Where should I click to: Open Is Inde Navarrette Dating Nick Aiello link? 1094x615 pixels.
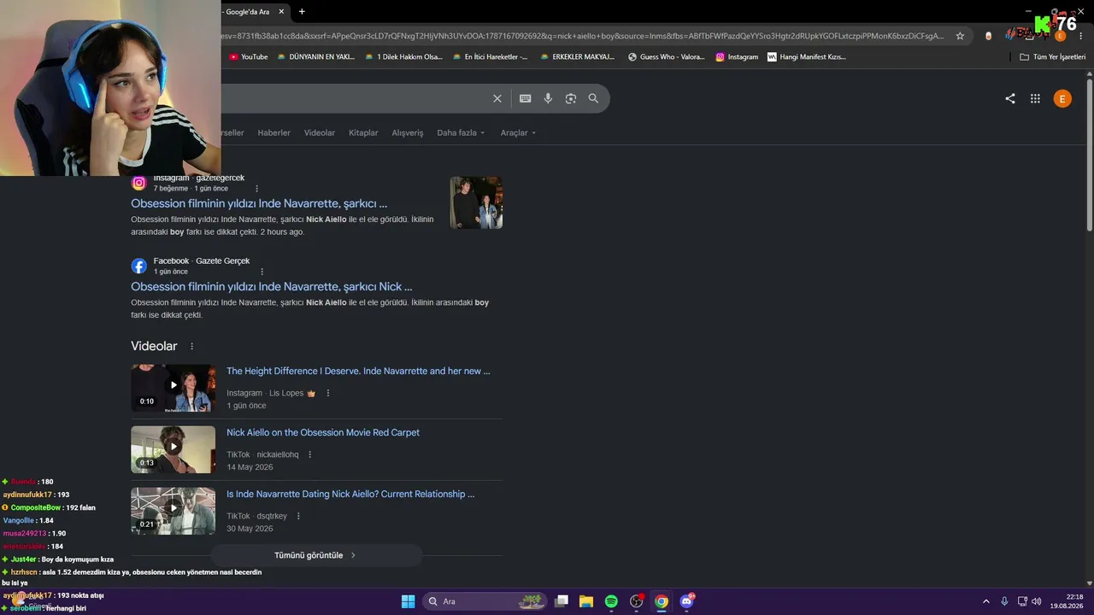pos(350,495)
